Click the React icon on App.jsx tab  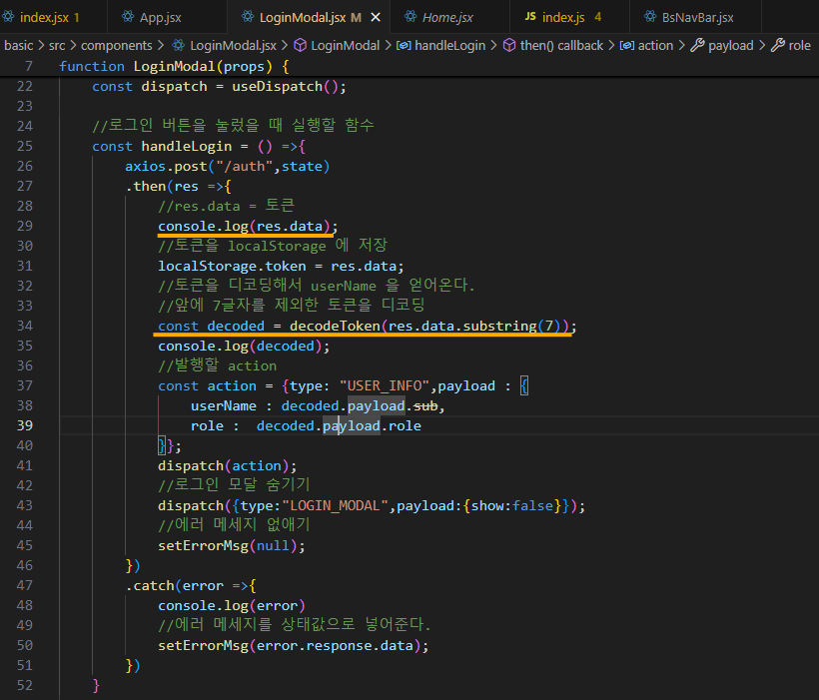pos(128,17)
